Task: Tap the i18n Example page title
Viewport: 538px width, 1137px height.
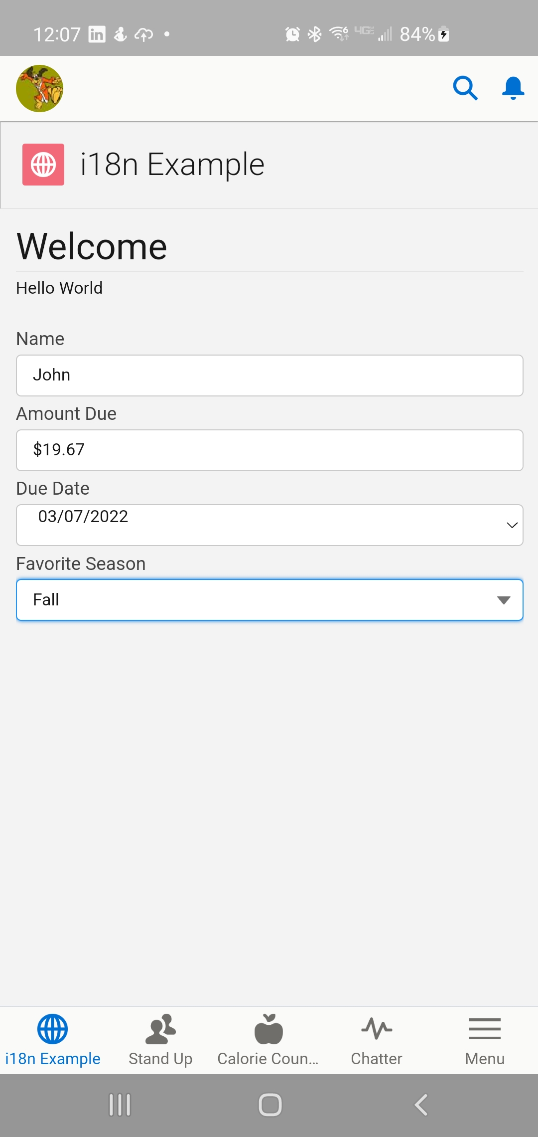Action: [x=172, y=165]
